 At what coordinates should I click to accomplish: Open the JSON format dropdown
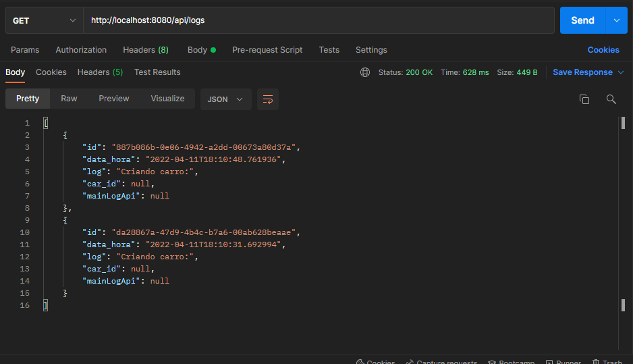[225, 99]
